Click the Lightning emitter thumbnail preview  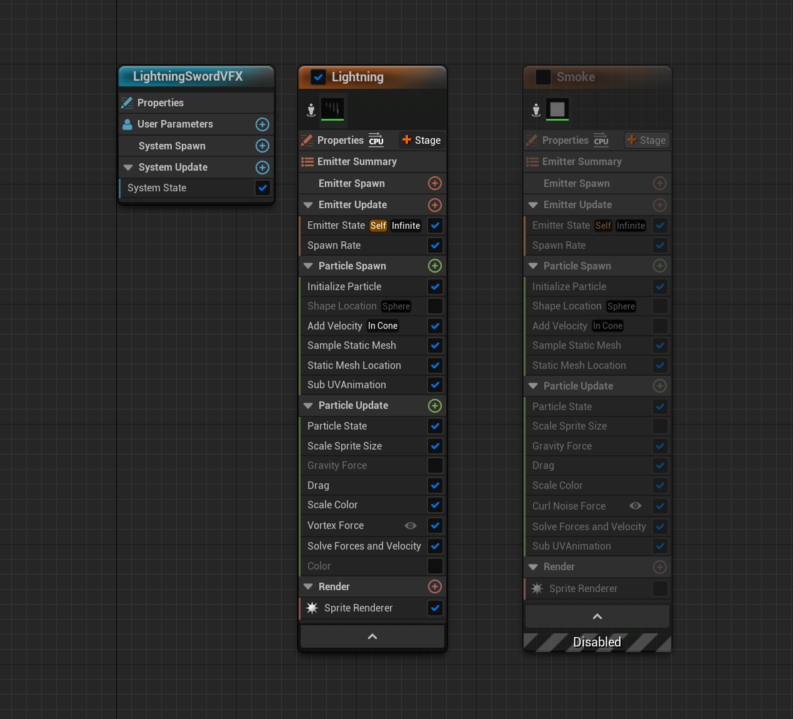tap(332, 109)
